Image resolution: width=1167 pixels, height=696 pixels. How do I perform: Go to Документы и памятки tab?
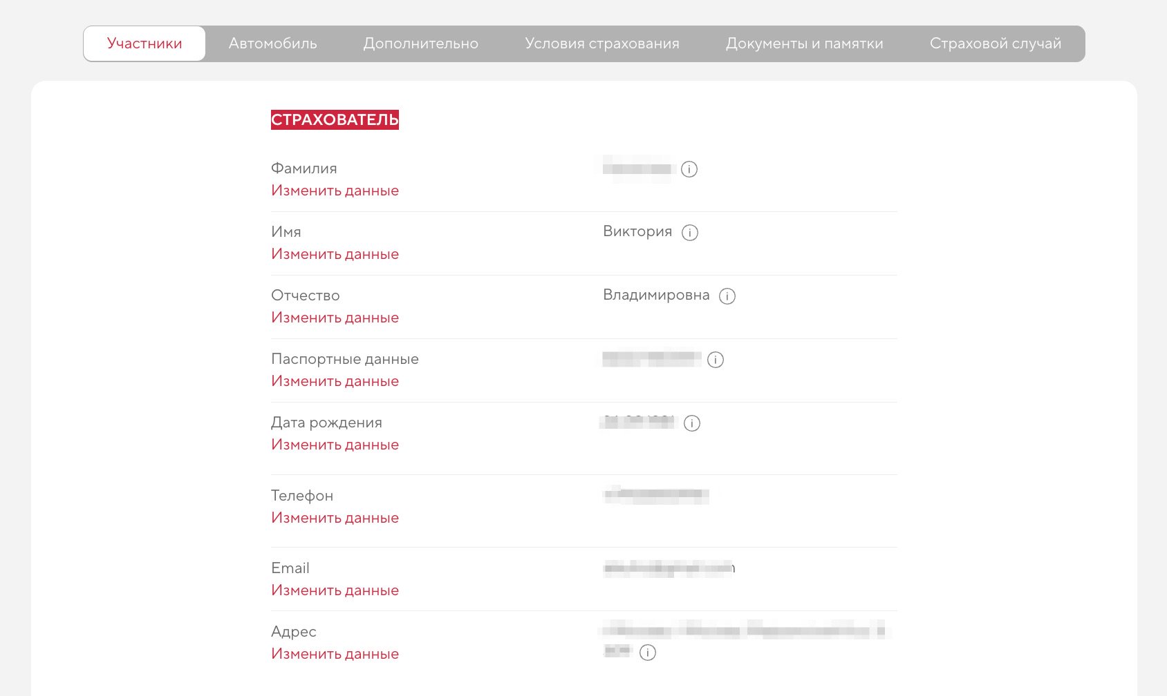point(805,43)
